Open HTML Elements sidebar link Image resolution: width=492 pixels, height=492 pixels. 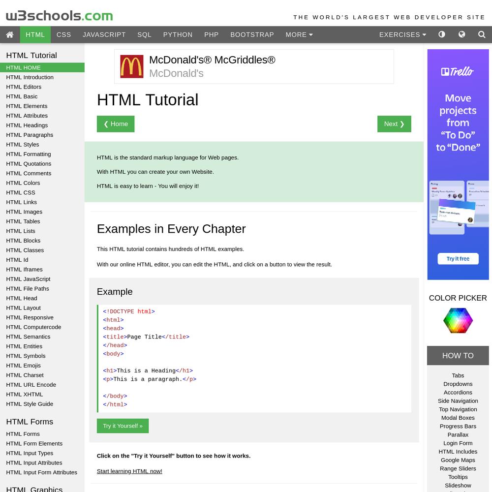(x=42, y=106)
